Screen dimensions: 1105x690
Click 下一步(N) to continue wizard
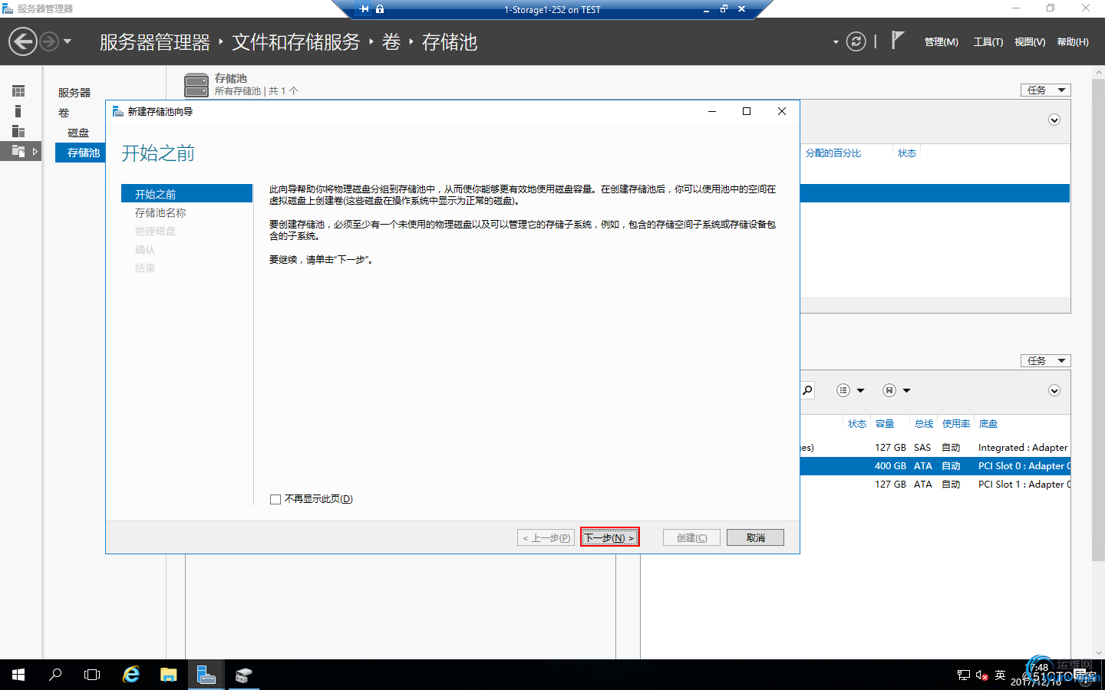609,537
